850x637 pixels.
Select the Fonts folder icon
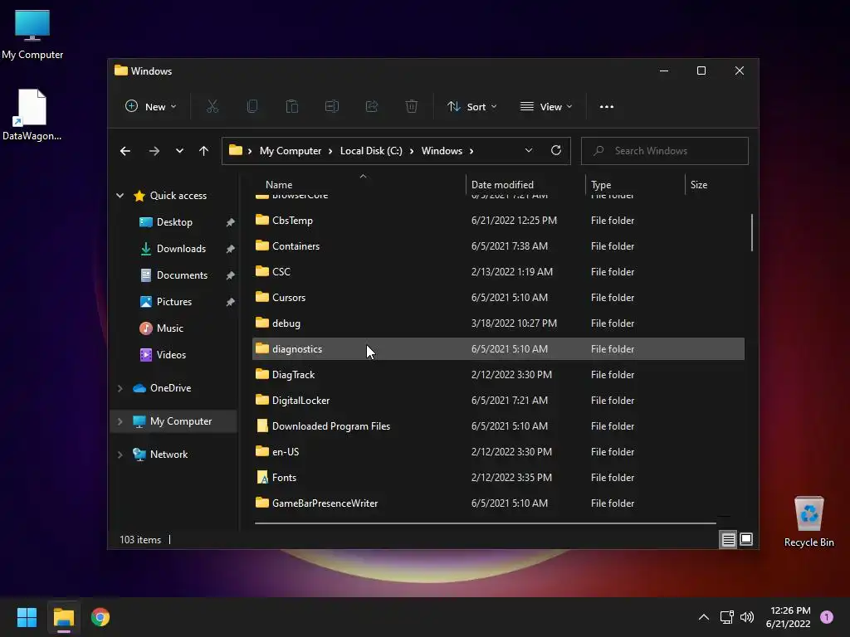[x=262, y=477]
